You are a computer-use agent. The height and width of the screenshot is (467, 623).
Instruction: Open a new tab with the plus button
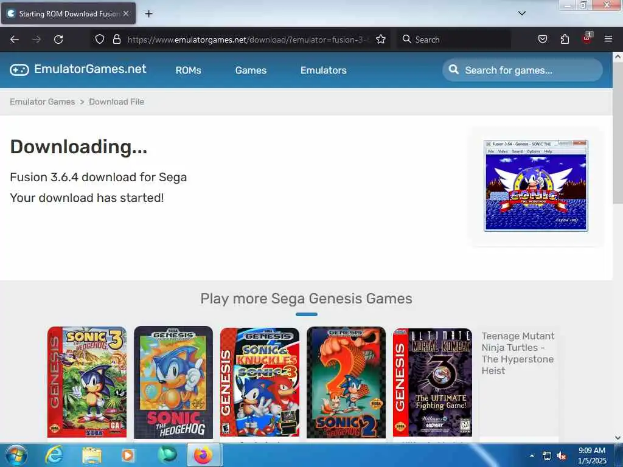[x=148, y=14]
